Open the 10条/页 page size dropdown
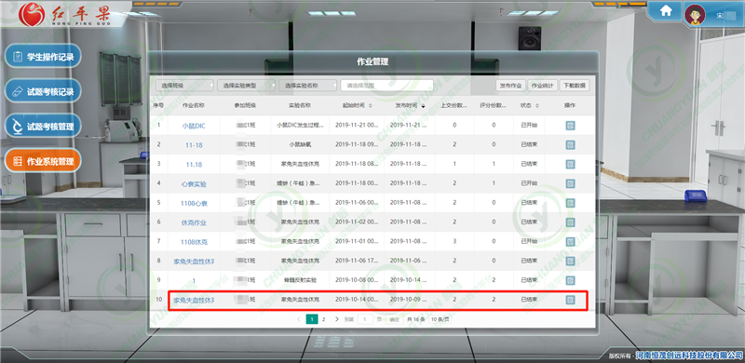This screenshot has width=745, height=363. coord(440,319)
